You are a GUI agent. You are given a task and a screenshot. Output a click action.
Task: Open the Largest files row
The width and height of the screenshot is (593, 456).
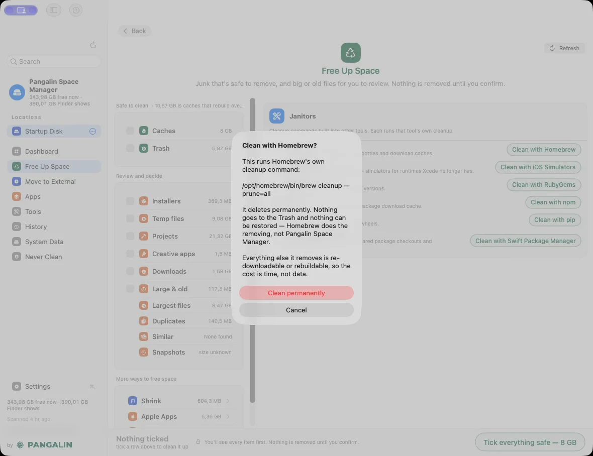[179, 305]
